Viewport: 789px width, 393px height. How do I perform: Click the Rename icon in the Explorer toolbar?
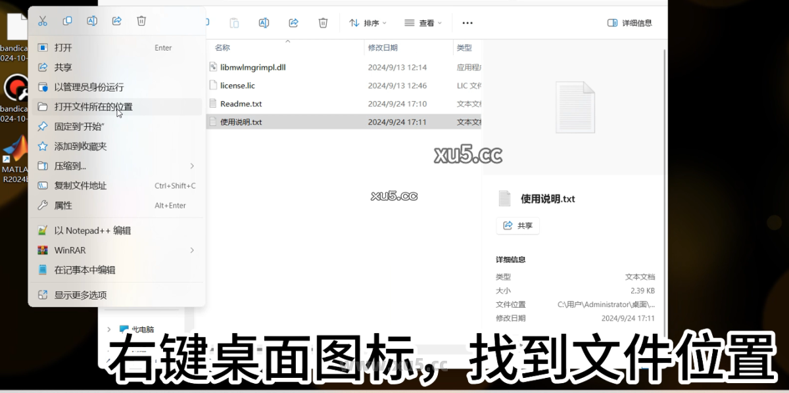coord(264,22)
